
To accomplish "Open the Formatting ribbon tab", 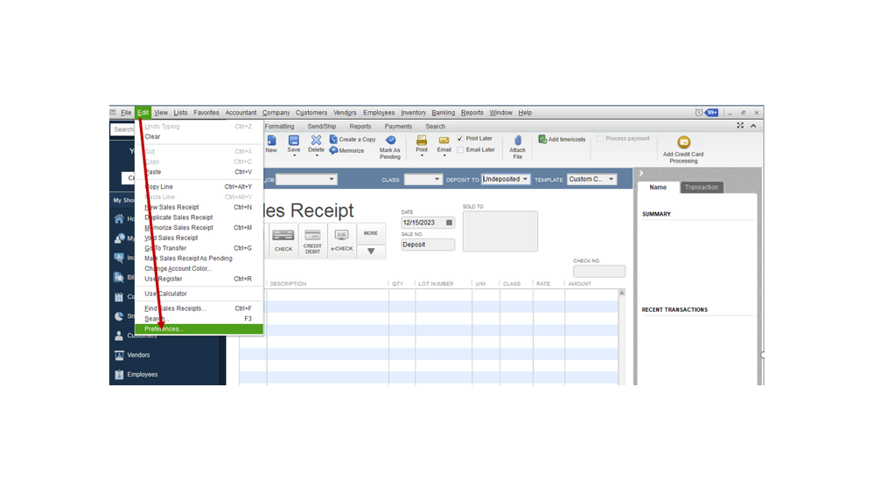I will [x=279, y=127].
